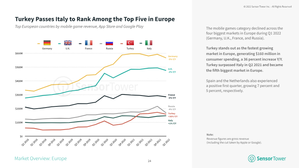Click the Germany flag in the legend
The height and width of the screenshot is (168, 299).
(47, 43)
